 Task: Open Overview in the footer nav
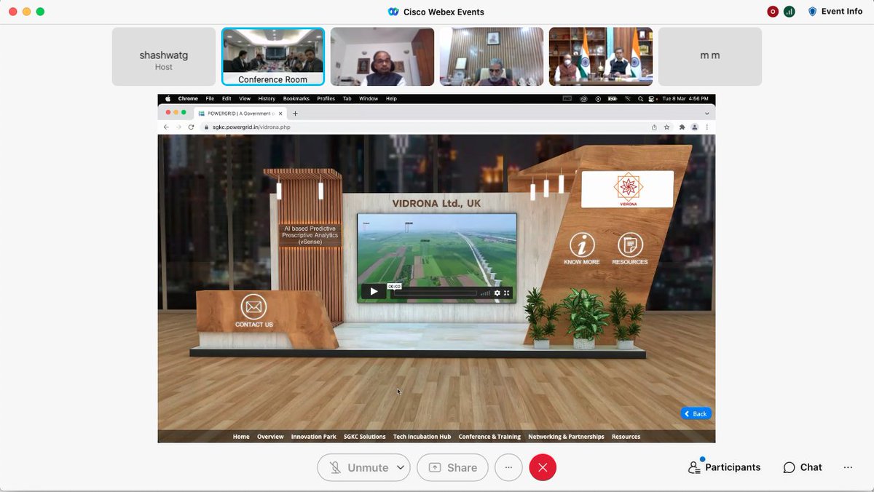[x=270, y=437]
